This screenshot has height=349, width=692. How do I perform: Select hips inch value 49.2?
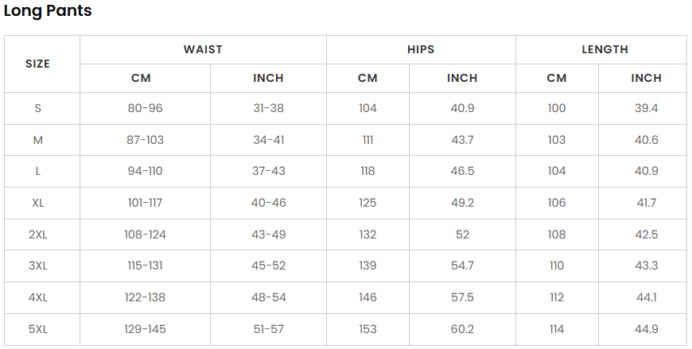tap(462, 203)
